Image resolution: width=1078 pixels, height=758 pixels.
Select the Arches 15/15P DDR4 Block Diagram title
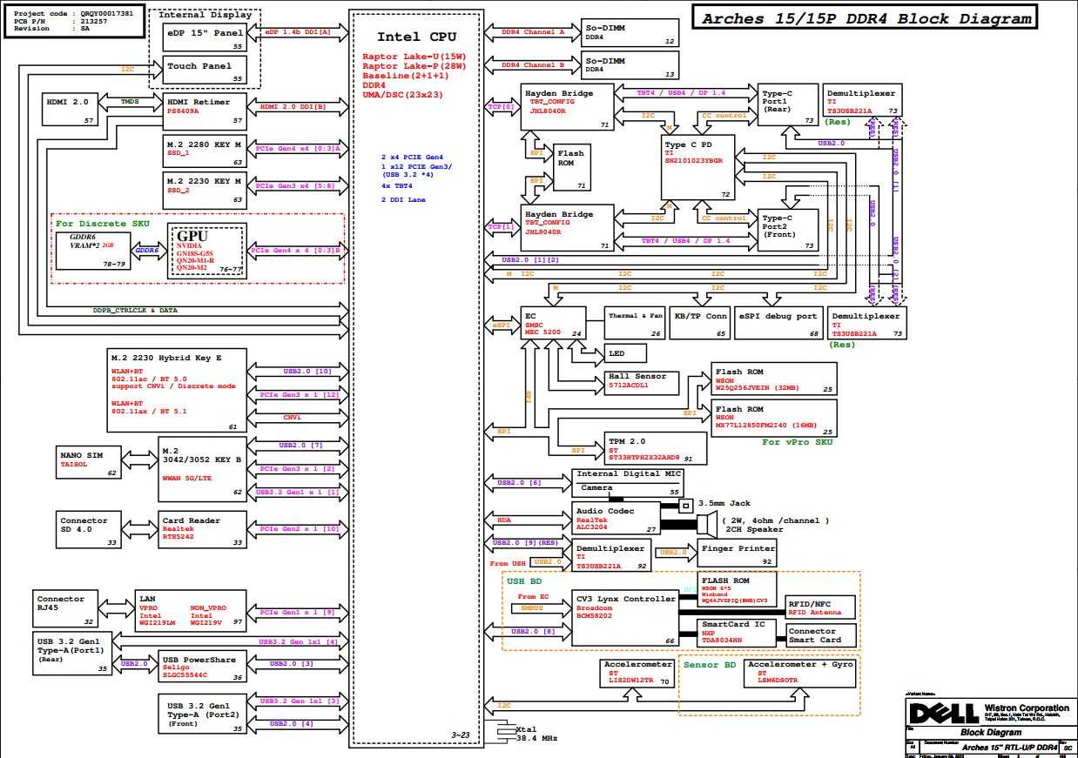click(866, 19)
